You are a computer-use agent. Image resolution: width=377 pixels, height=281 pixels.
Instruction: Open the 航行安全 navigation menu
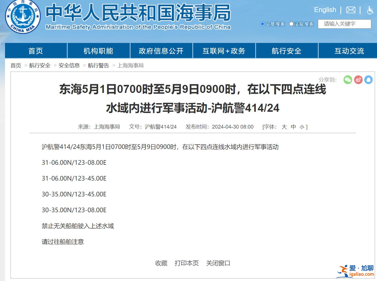[287, 51]
